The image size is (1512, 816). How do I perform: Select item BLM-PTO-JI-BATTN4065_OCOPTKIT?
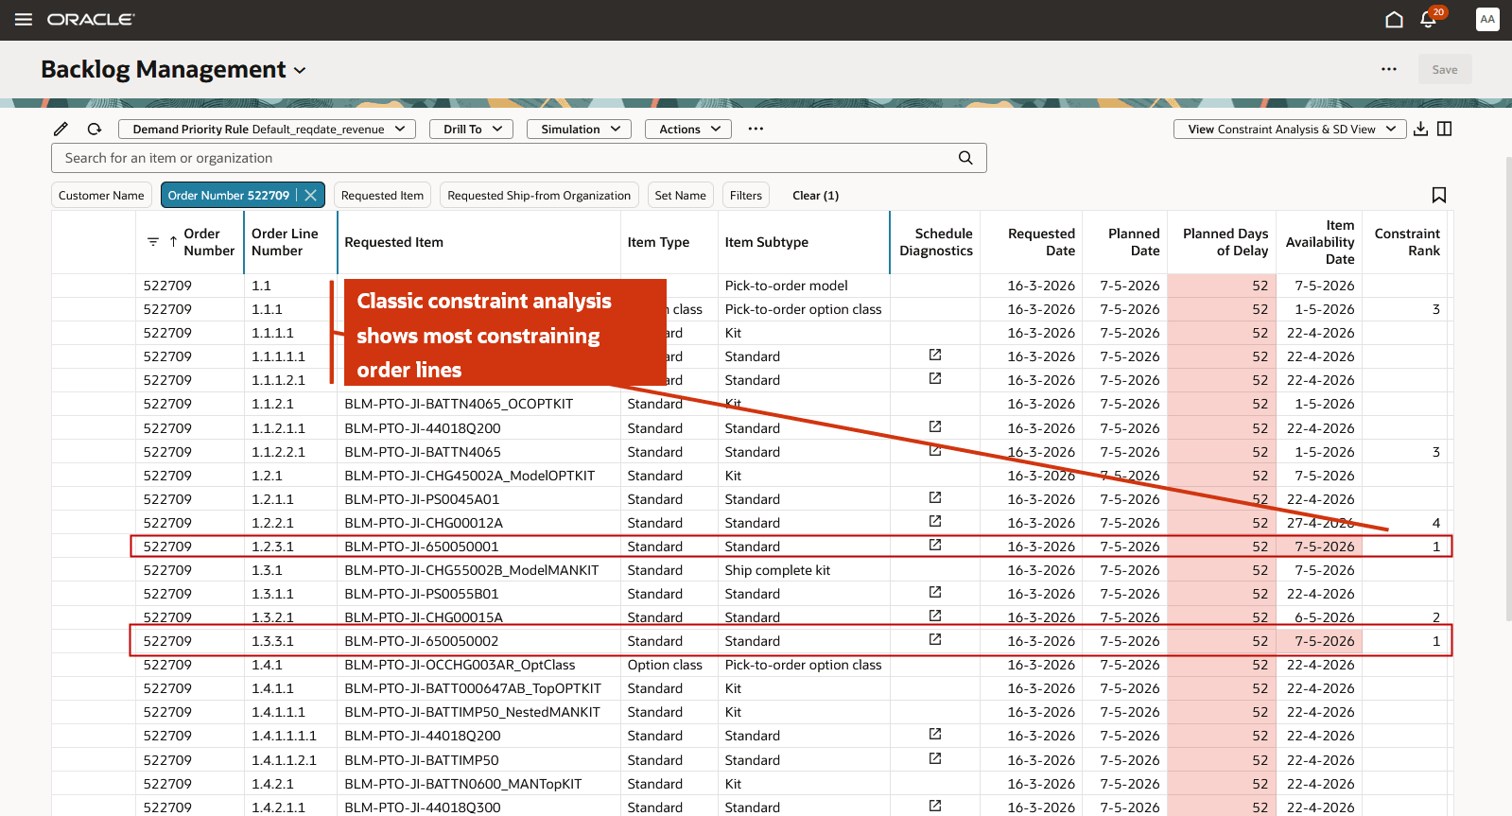pyautogui.click(x=459, y=404)
